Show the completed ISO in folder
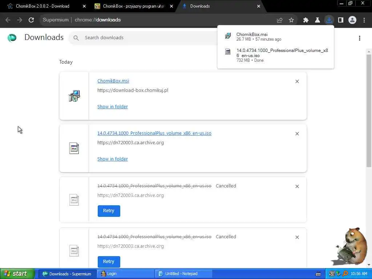Viewport: 372px width, 279px height. coord(113,159)
